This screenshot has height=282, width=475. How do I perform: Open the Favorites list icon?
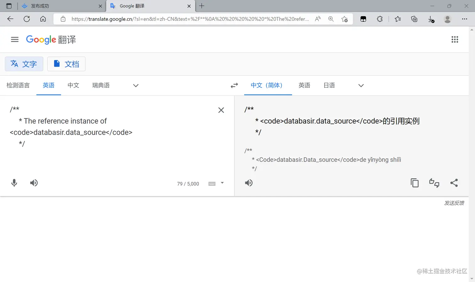(x=398, y=19)
